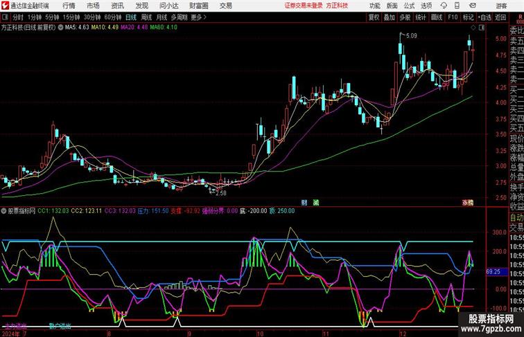
Task: Select the 周线 weekly chart tab
Action: tap(146, 17)
